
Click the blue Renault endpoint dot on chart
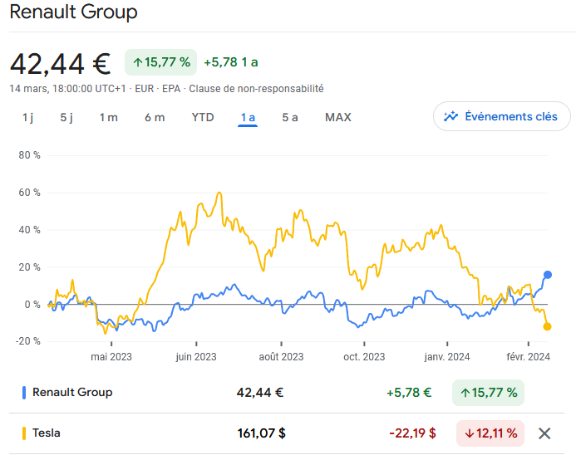548,275
